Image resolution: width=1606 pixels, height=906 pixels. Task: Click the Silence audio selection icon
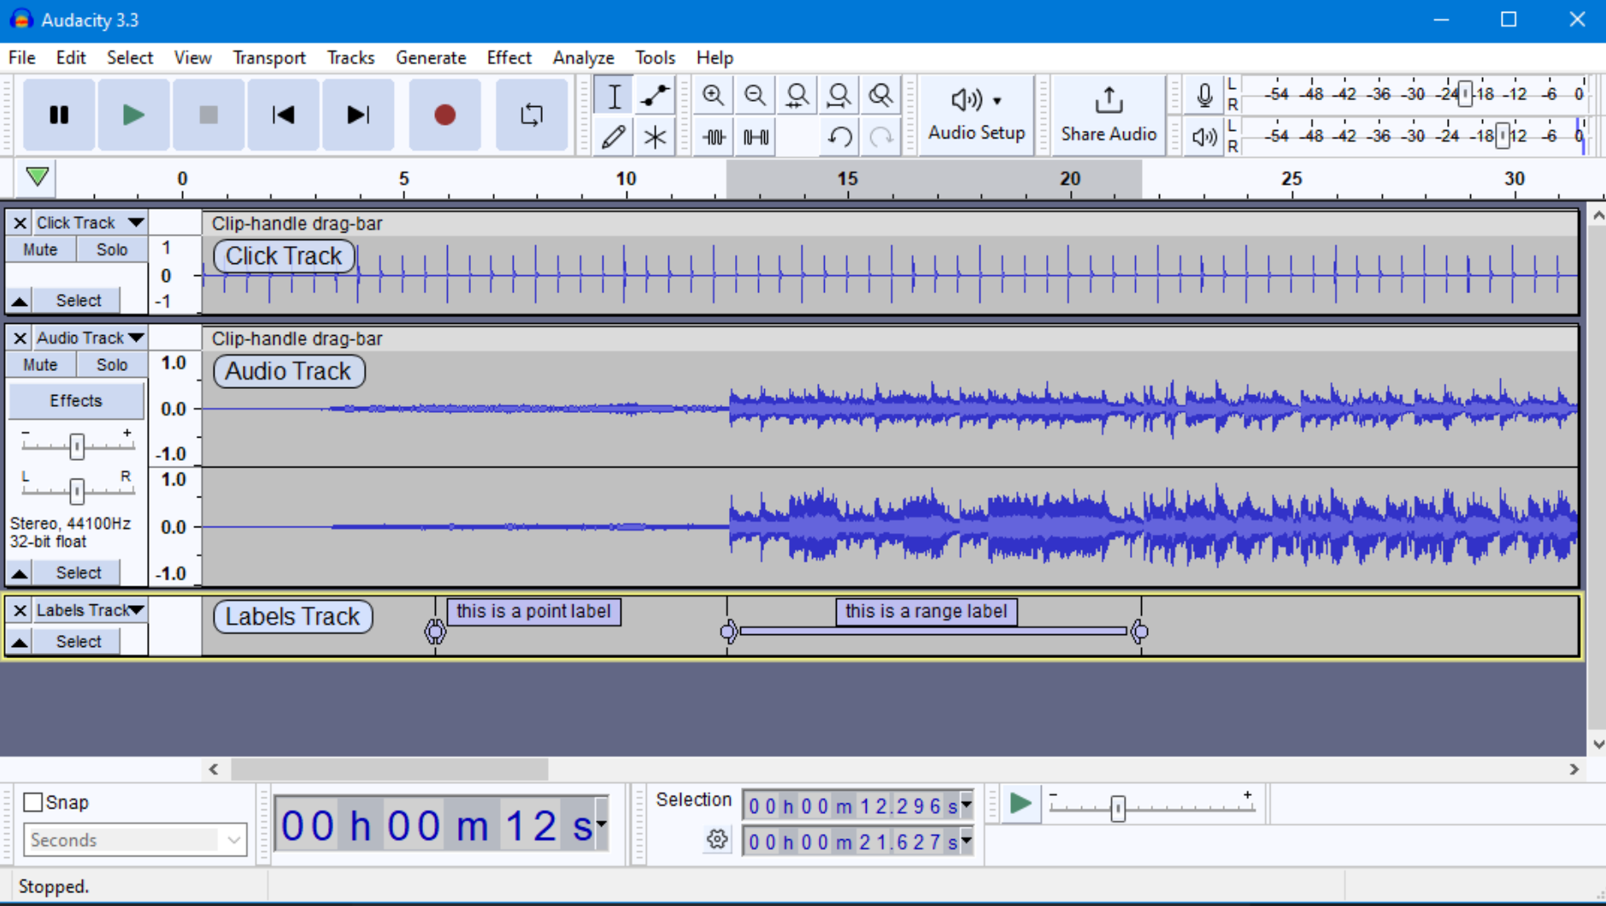point(755,137)
